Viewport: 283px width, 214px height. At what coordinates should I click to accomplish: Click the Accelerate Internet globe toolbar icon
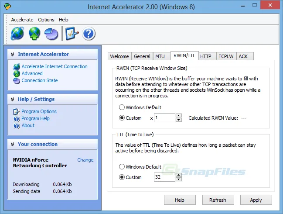pos(17,34)
